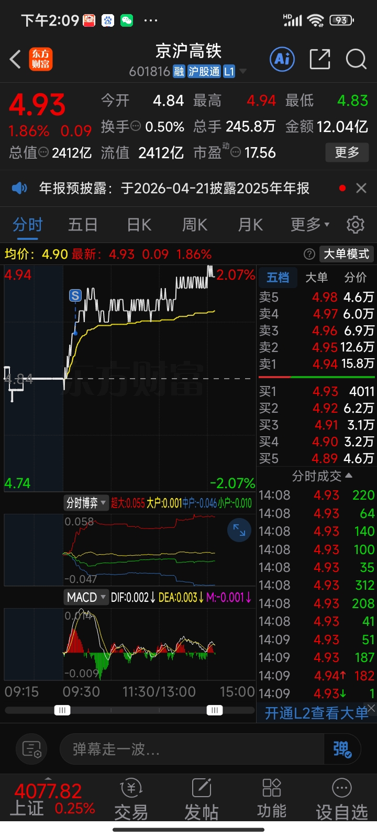
Task: Select the 分价 tab
Action: point(356,278)
